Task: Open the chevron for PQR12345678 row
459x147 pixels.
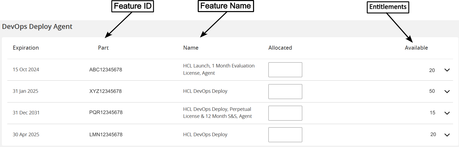Action: coord(447,113)
